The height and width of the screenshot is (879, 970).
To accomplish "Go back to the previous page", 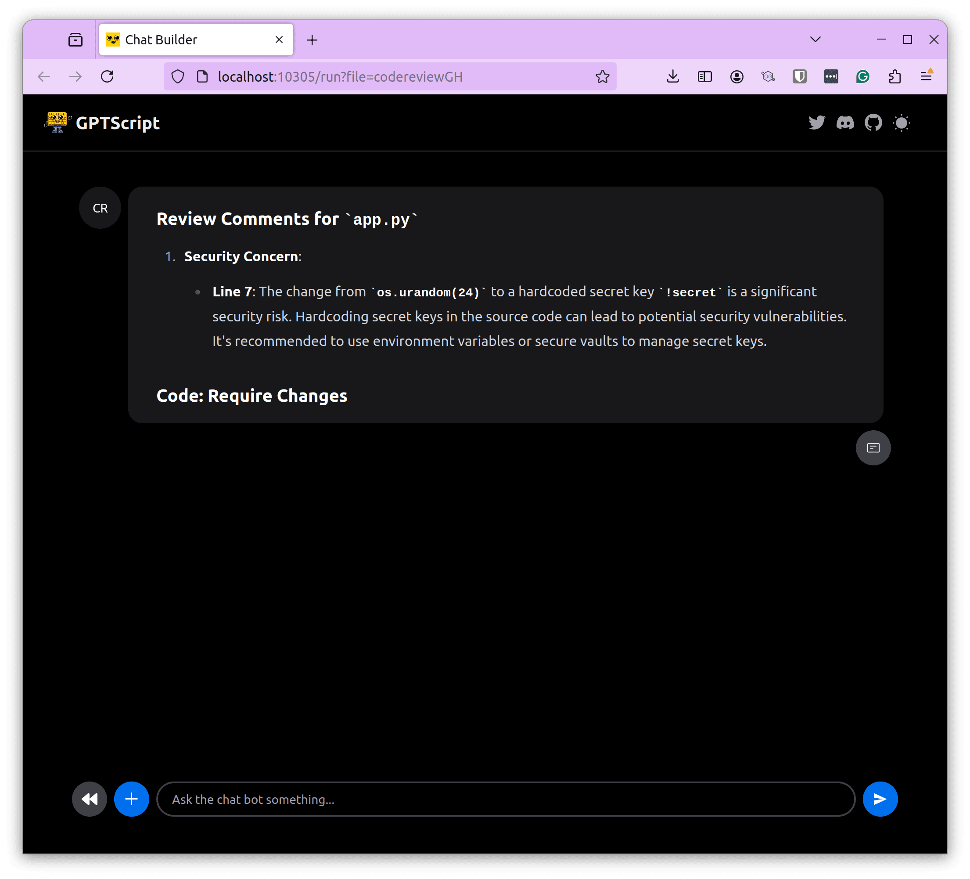I will pyautogui.click(x=44, y=76).
